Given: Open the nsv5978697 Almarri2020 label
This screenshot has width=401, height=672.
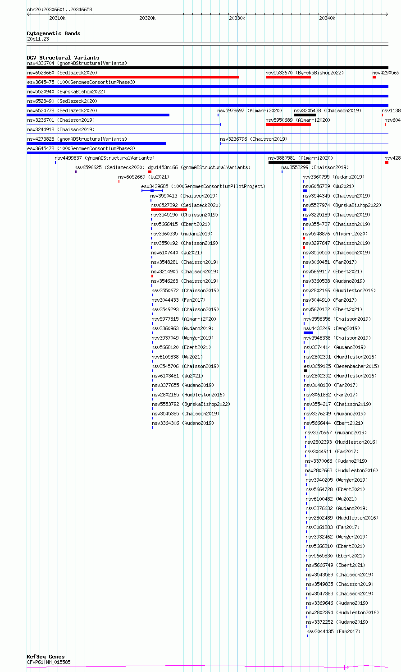Looking at the screenshot, I should (250, 110).
